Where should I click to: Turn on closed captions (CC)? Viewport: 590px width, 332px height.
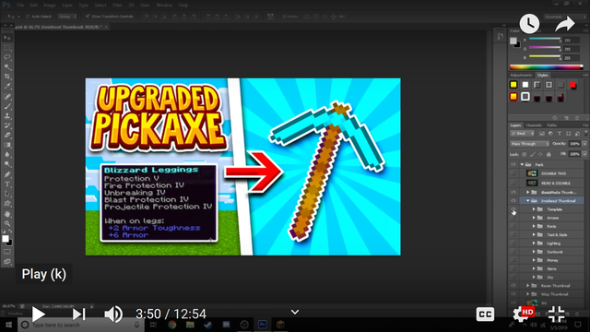pos(485,314)
